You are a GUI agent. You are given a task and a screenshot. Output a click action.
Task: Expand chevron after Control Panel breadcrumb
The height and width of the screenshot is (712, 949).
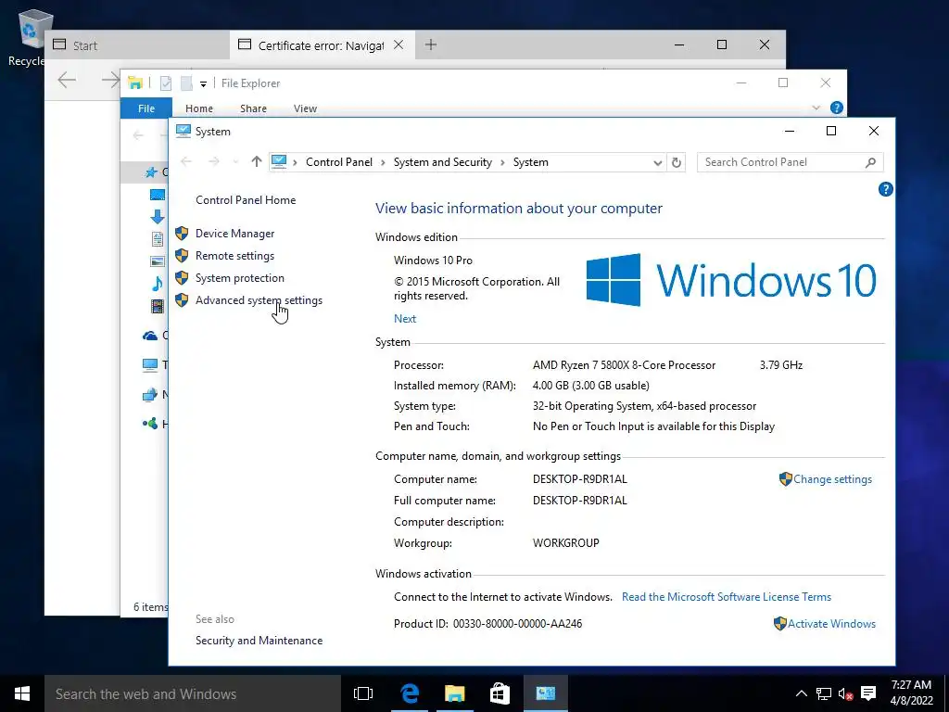[383, 162]
